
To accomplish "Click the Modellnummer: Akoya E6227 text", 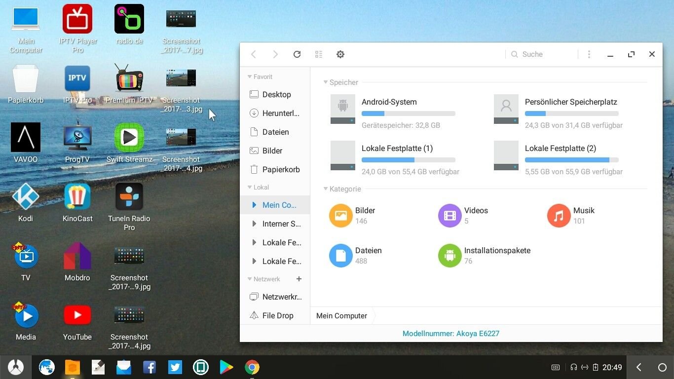I will coord(451,334).
